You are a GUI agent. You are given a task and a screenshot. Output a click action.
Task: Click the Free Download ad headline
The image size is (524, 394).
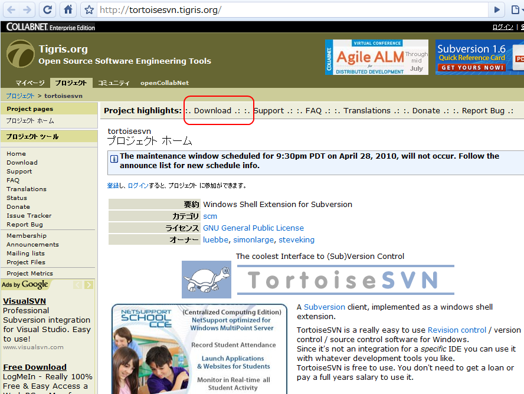[35, 367]
